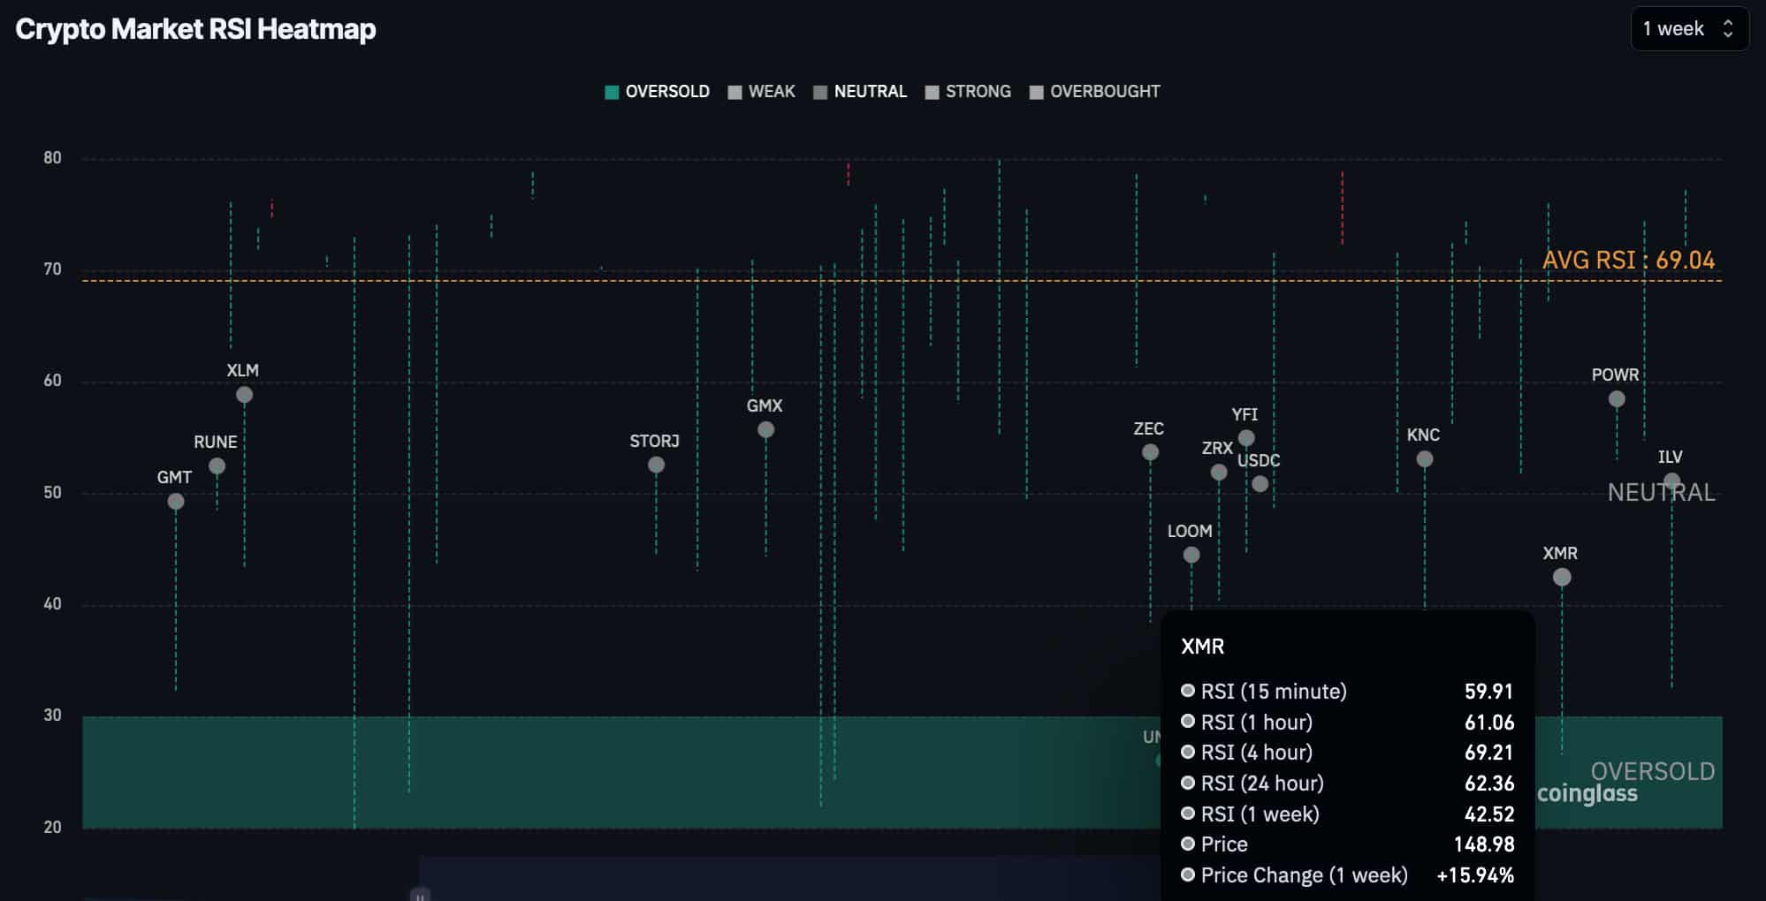Enable the STRONG legend filter
The height and width of the screenshot is (901, 1766).
click(978, 92)
